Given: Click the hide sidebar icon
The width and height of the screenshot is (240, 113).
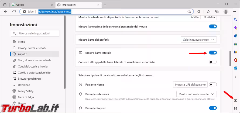Looking at the screenshot, I should 235,100.
